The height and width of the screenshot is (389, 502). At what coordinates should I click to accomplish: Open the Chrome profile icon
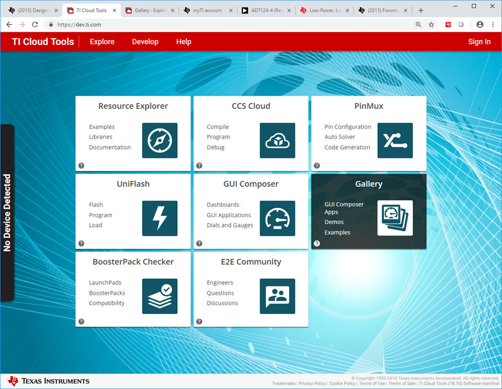480,24
